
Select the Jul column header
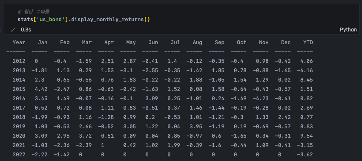(175, 42)
